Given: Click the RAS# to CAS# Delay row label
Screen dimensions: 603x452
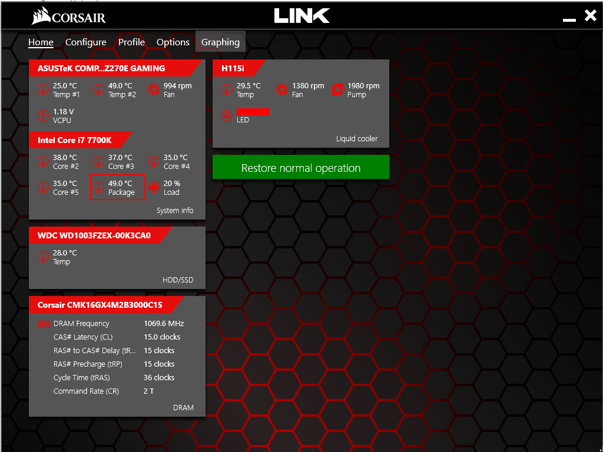Looking at the screenshot, I should tap(95, 351).
